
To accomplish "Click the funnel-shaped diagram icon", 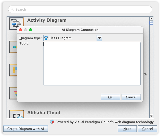I will coord(13,93).
